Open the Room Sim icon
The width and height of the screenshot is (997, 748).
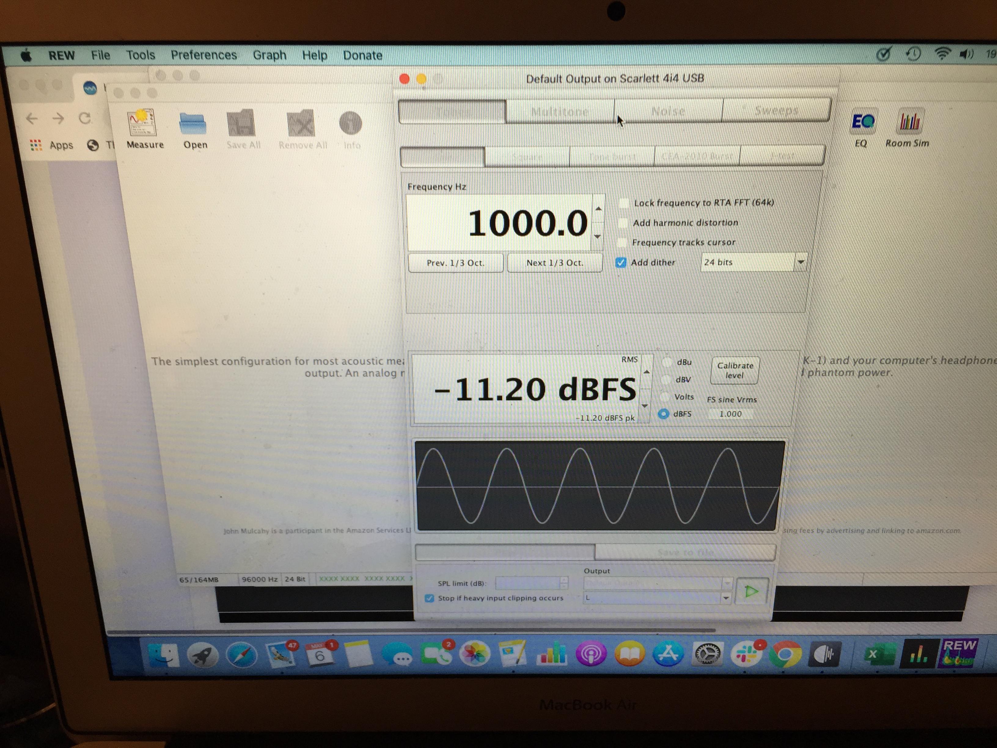(910, 121)
